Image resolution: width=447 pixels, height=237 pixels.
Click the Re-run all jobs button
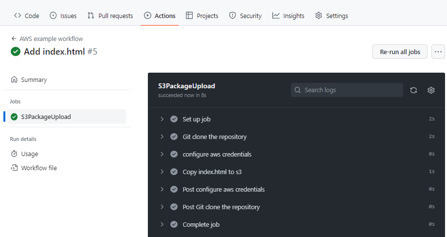coord(400,52)
